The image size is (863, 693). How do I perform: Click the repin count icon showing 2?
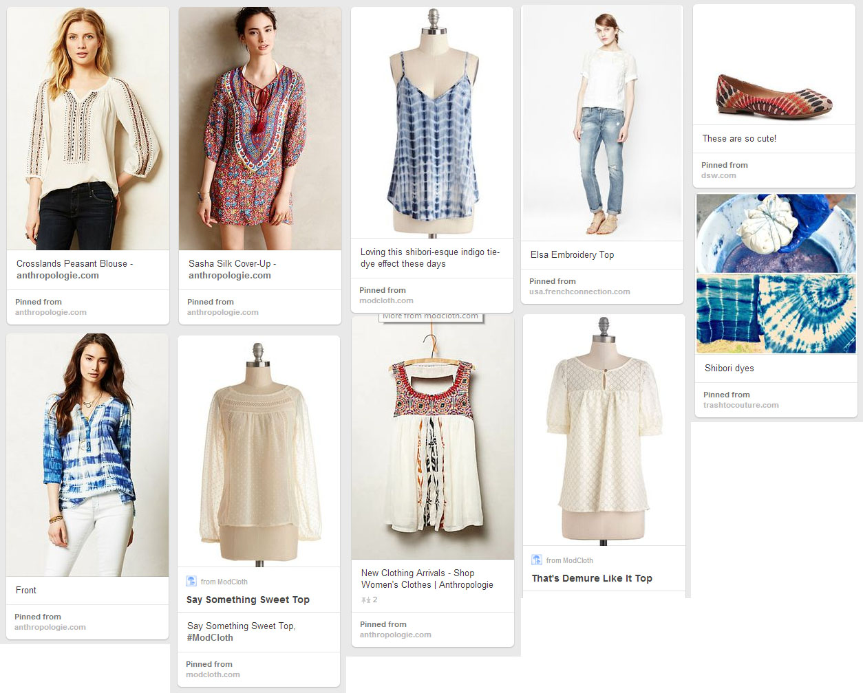tap(366, 600)
